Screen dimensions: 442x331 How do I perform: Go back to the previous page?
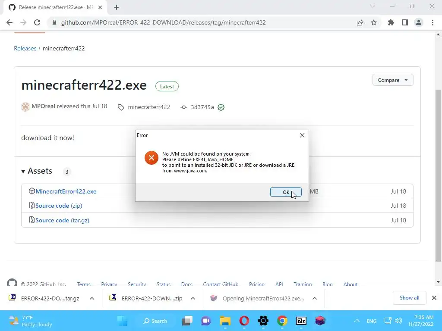(x=9, y=22)
